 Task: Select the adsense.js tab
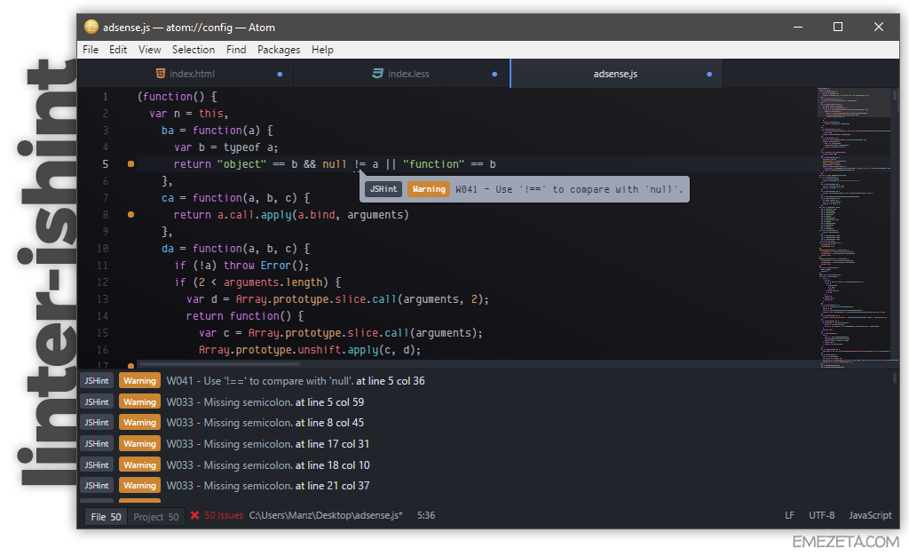point(616,74)
